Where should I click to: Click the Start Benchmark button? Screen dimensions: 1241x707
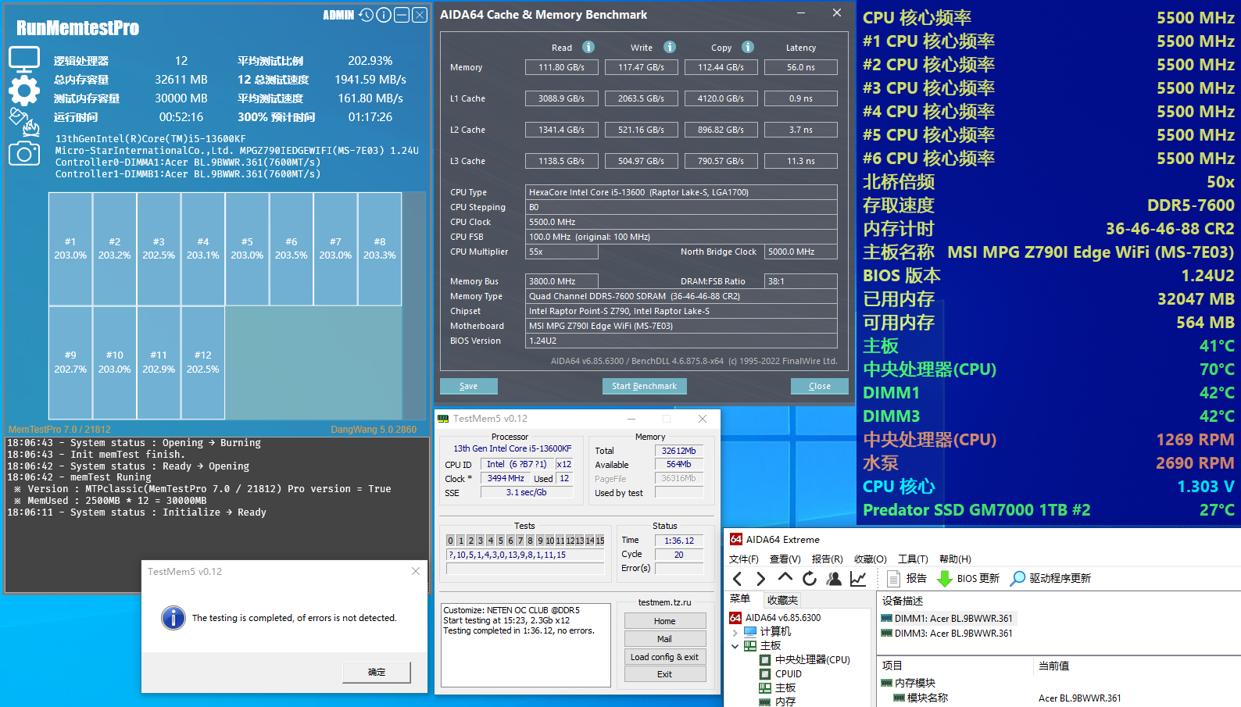coord(644,386)
